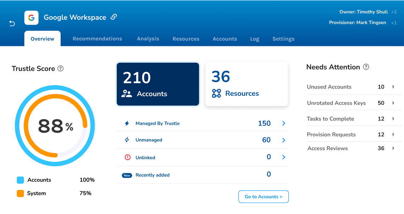Viewport: 404px width, 214px height.
Task: Click Owner: Timothy Shull
Action: click(363, 12)
